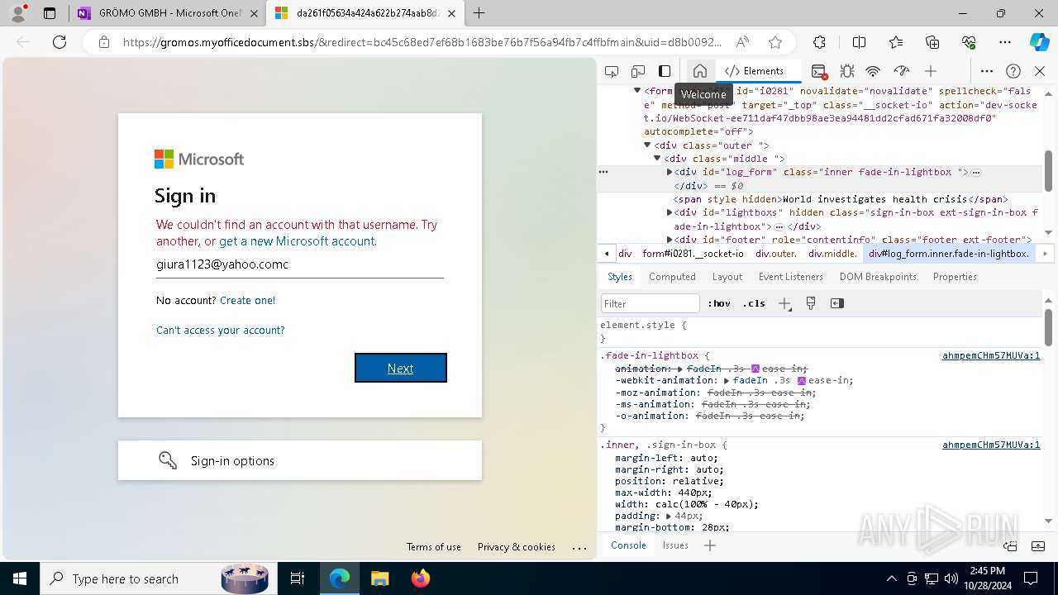Toggle browser split screen icon
Image resolution: width=1058 pixels, height=595 pixels.
tap(859, 42)
